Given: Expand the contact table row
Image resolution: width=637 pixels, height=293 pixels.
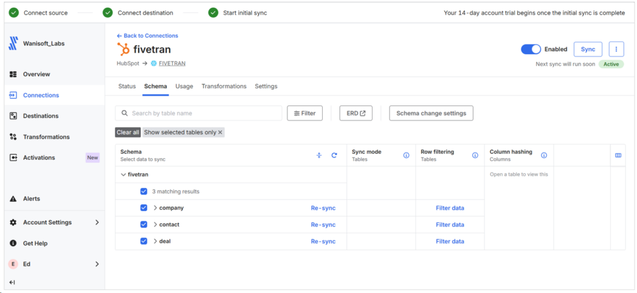Looking at the screenshot, I should 155,225.
